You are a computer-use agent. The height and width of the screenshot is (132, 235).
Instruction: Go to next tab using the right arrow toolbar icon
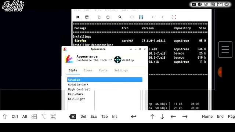[162, 17]
